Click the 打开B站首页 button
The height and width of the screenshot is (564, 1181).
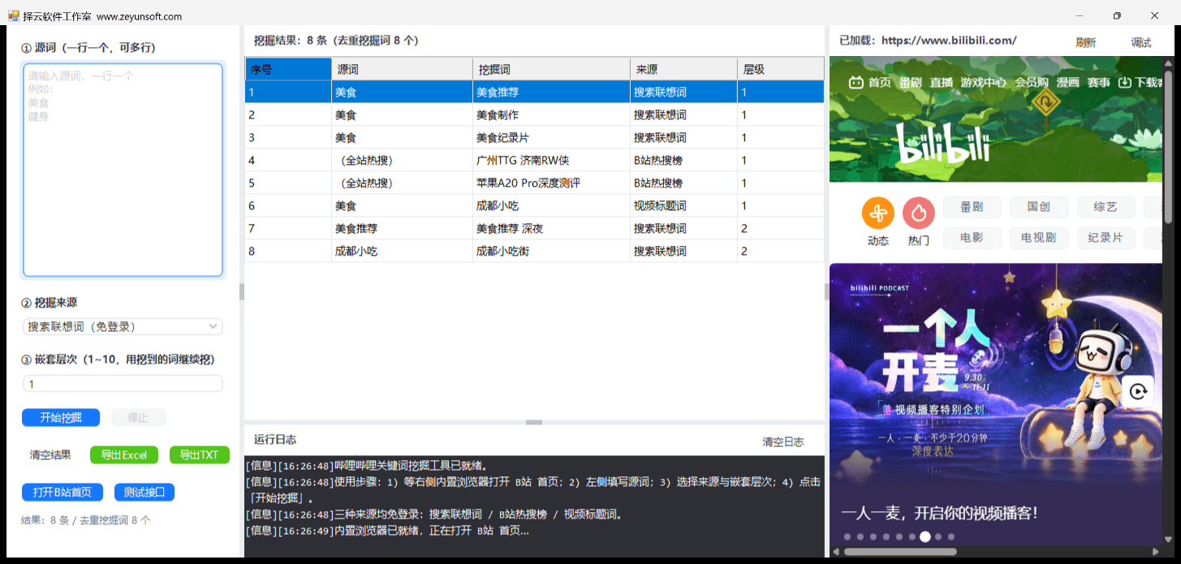click(62, 492)
